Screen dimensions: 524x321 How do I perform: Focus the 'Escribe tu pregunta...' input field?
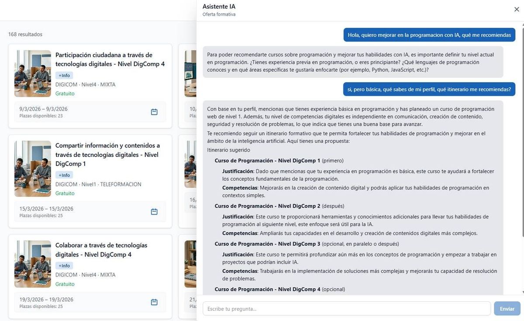(x=347, y=309)
